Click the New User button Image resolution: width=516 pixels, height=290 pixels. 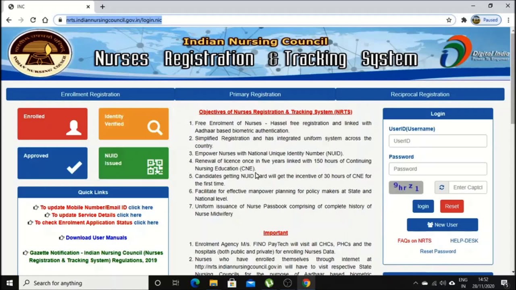pos(442,225)
